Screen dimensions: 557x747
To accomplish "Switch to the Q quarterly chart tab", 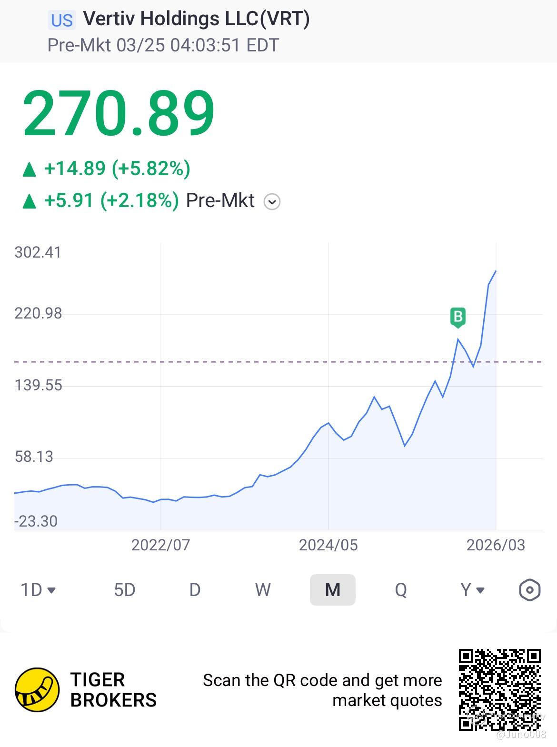I will tap(401, 590).
